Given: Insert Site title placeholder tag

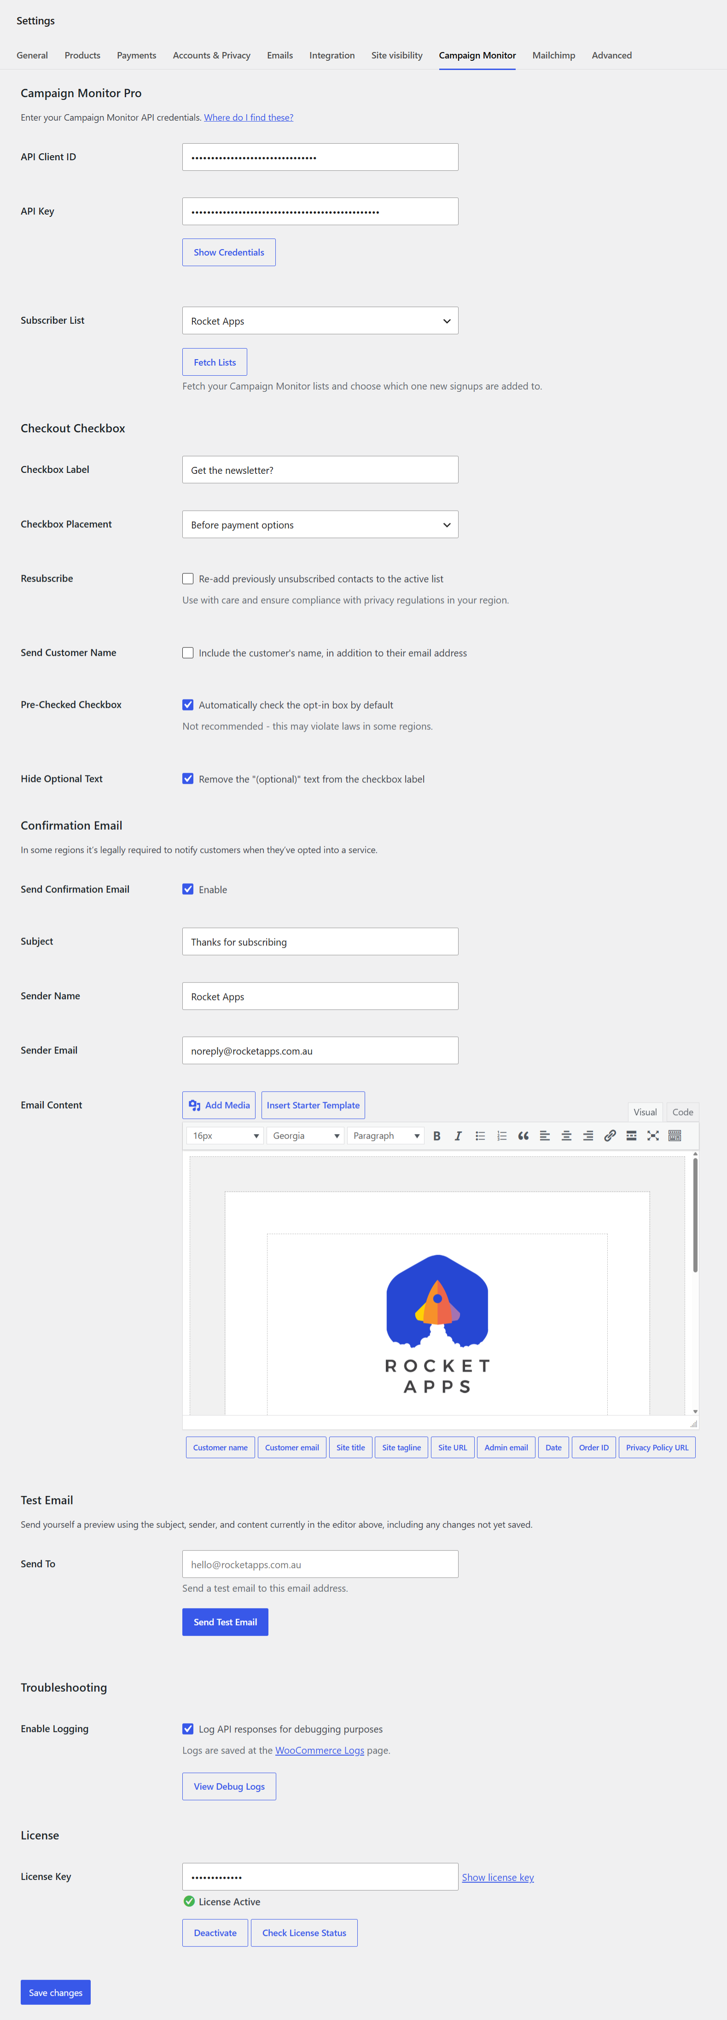Looking at the screenshot, I should pos(350,1448).
